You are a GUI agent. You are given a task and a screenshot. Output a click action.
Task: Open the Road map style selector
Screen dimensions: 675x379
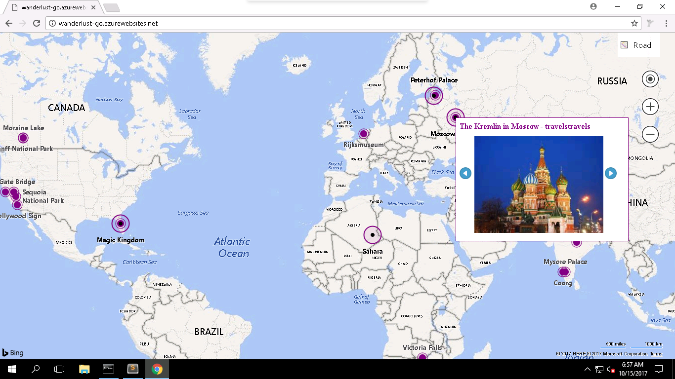click(x=638, y=45)
